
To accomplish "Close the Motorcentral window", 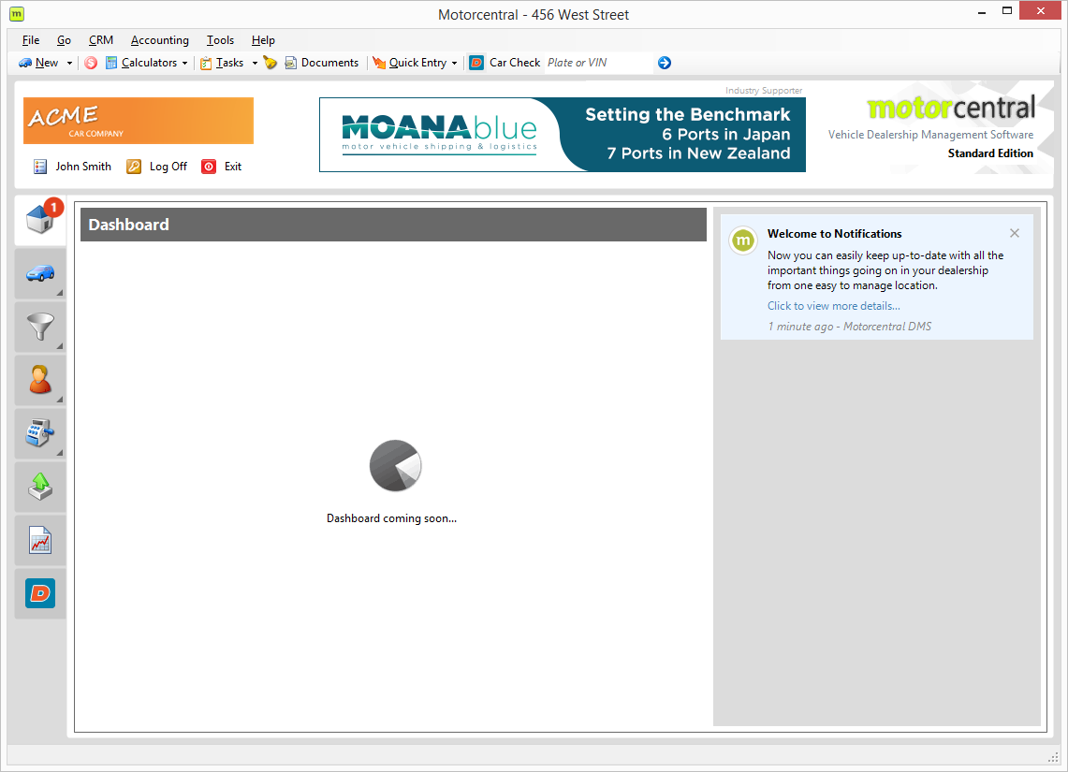I will coord(1040,11).
